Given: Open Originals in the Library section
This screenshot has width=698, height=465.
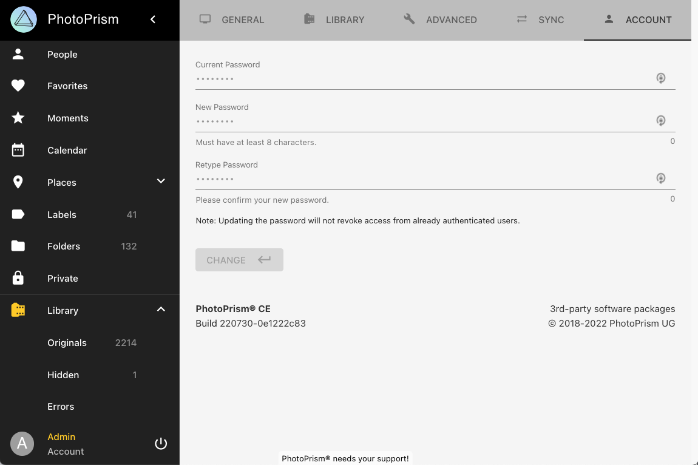Looking at the screenshot, I should tap(67, 343).
